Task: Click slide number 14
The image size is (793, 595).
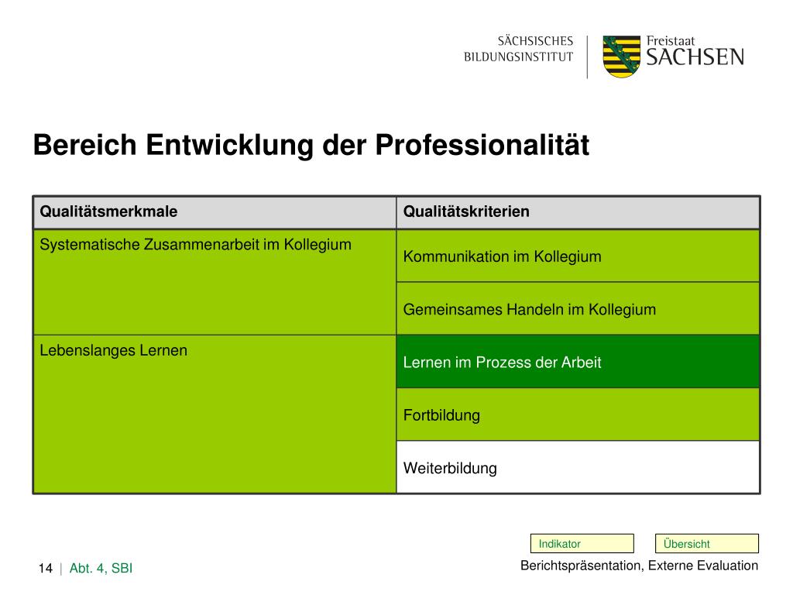Action: (x=46, y=568)
